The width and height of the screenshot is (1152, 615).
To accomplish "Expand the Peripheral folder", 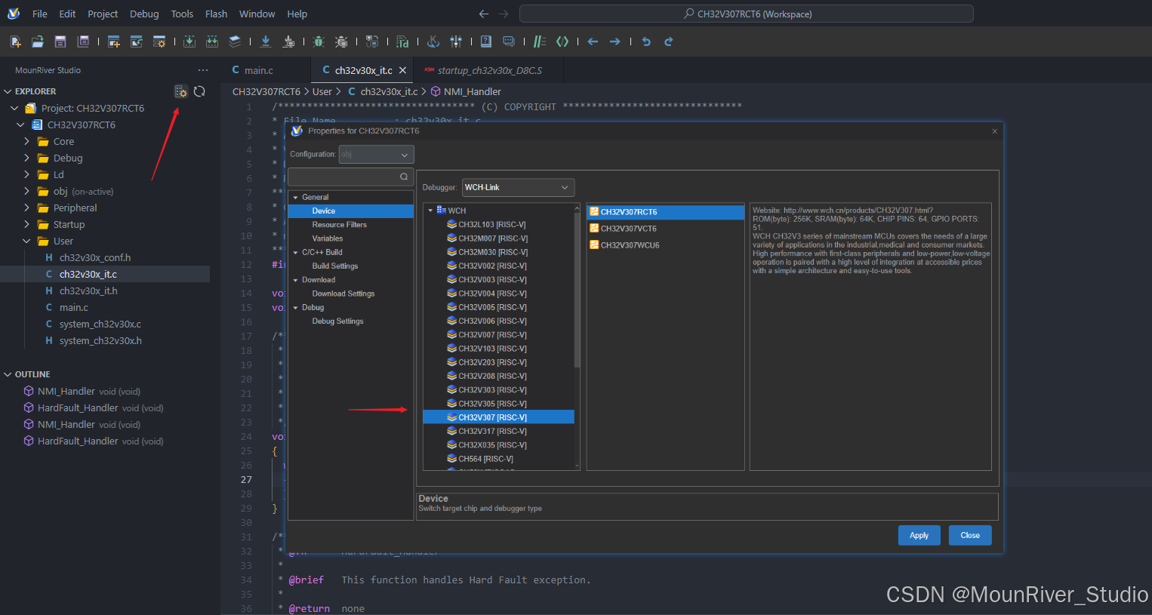I will pos(26,208).
